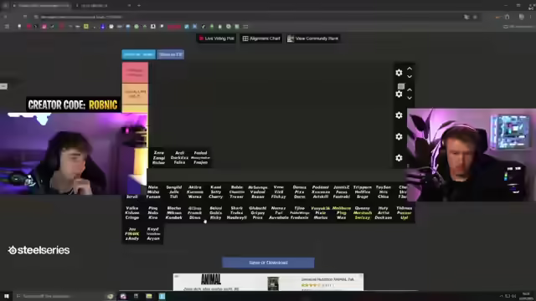Pick the Vrew Vixii Flickzy tile
Viewport: 536px width, 301px height.
(x=279, y=192)
